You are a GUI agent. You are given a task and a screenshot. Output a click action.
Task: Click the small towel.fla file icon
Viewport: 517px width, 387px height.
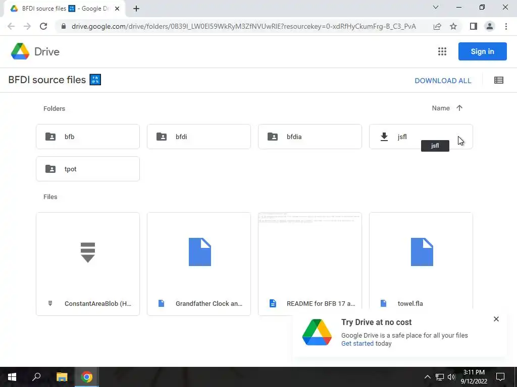click(384, 303)
